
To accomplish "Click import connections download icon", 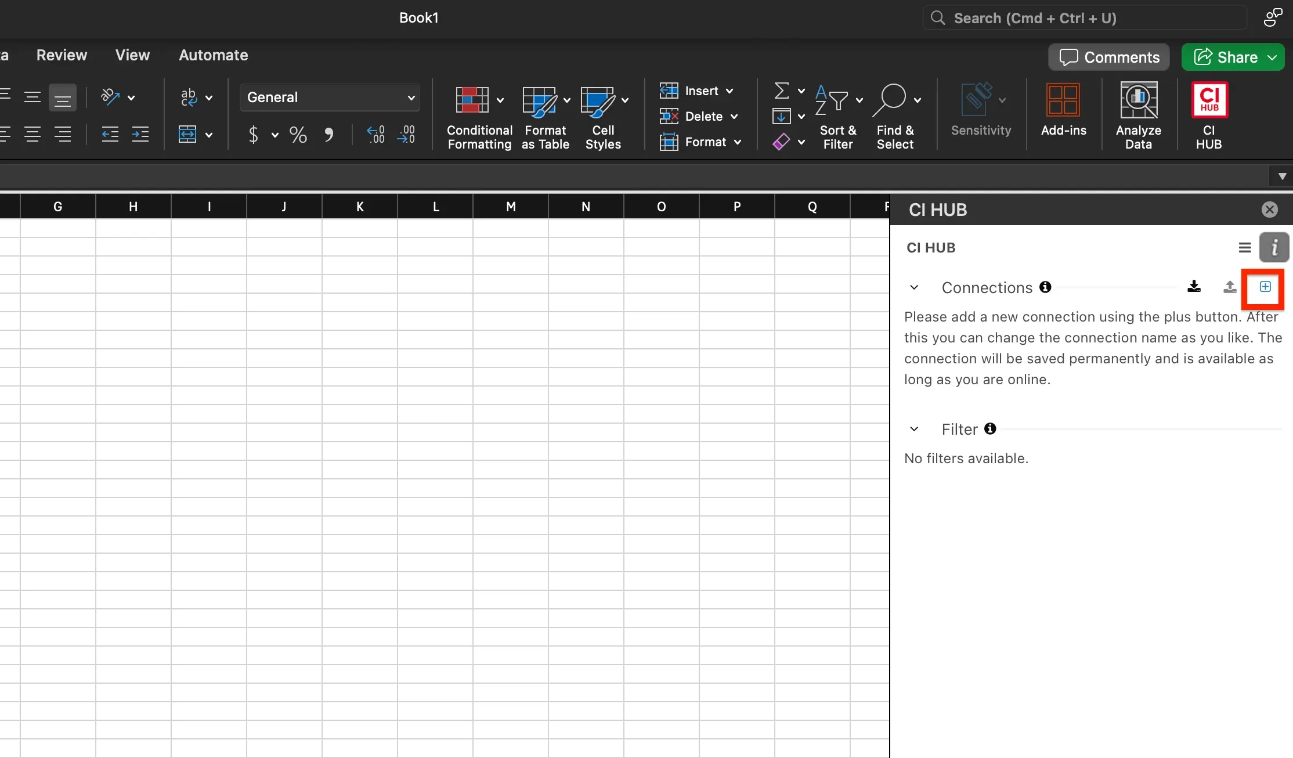I will coord(1194,287).
